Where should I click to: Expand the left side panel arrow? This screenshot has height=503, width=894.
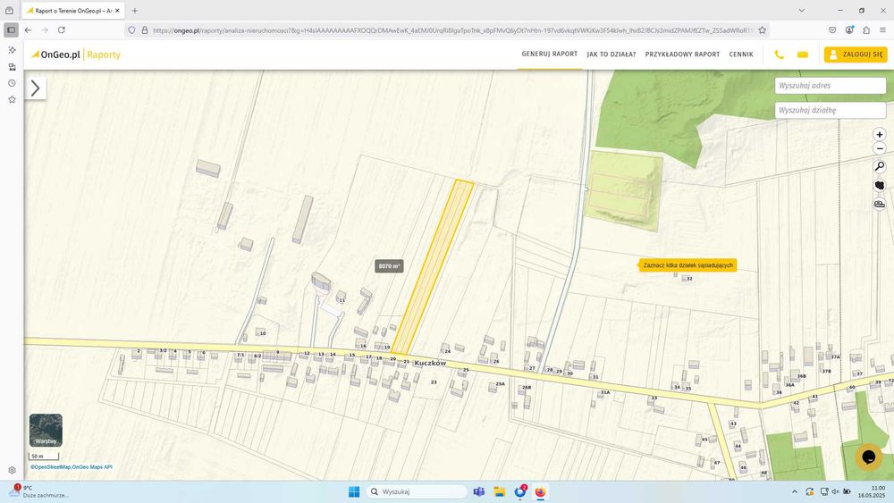pyautogui.click(x=36, y=88)
